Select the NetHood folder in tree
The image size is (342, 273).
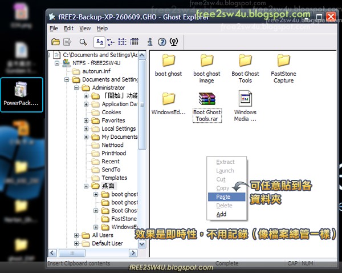coord(112,145)
